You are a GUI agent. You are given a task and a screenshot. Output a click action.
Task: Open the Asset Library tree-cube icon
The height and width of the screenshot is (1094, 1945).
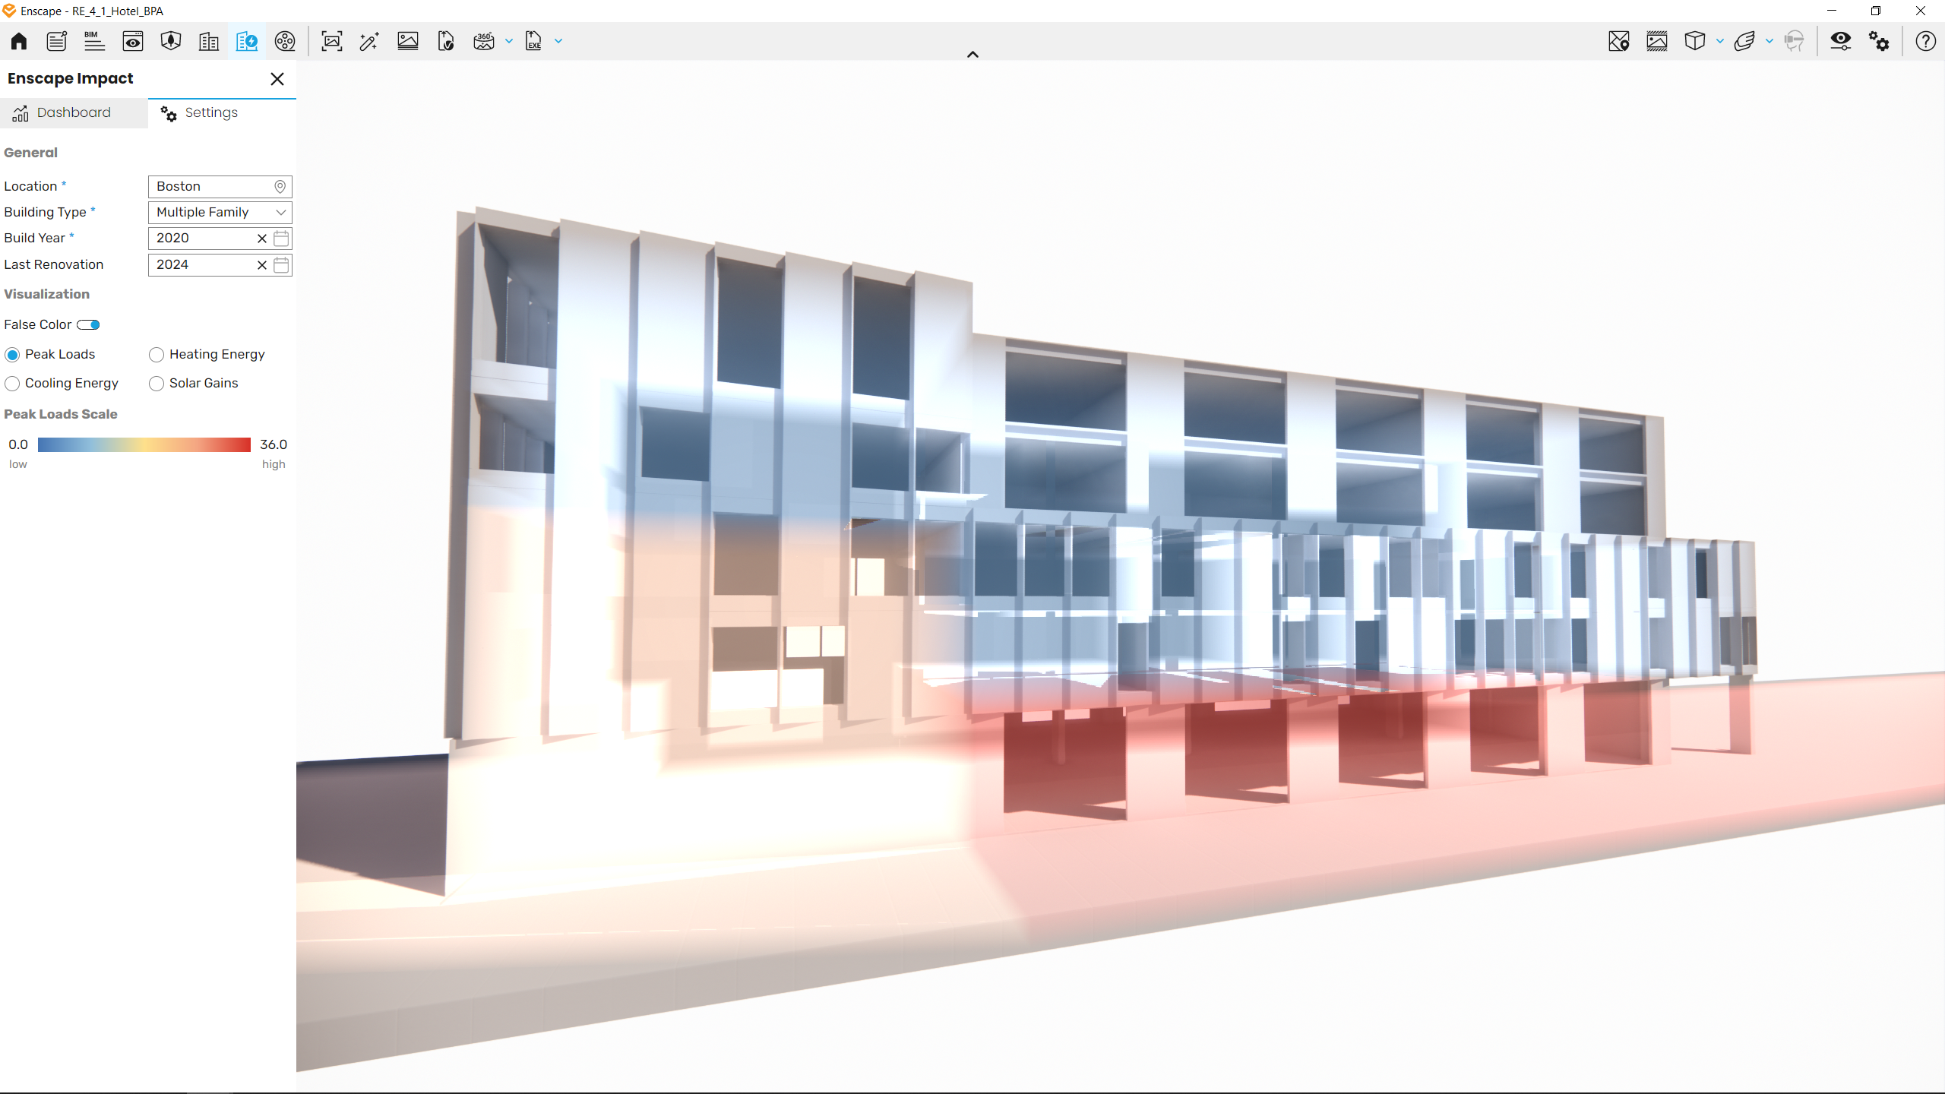(x=171, y=41)
